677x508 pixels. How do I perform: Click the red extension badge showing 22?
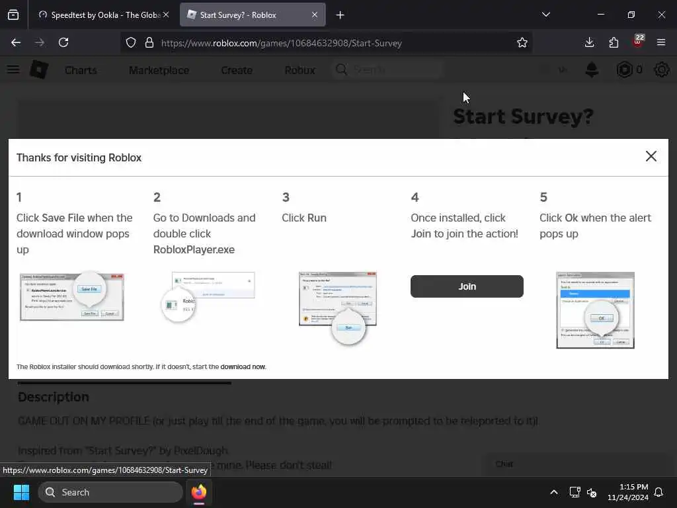coord(638,41)
